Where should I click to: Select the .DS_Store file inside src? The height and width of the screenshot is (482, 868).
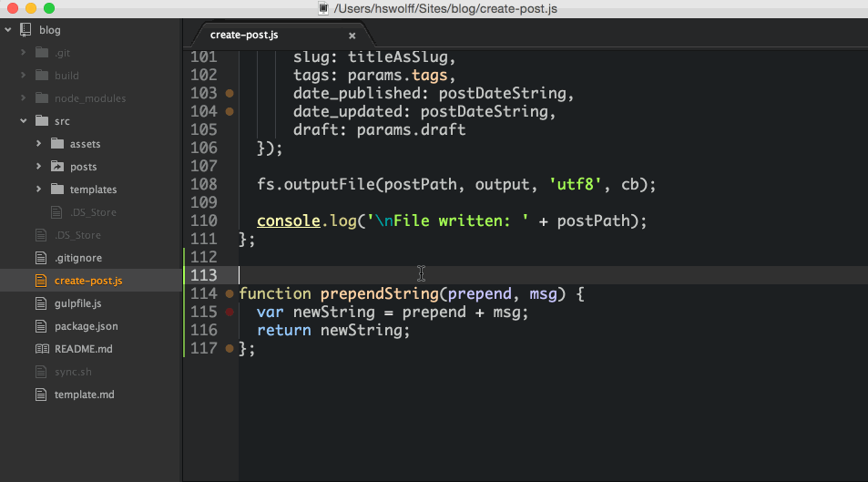click(x=93, y=212)
